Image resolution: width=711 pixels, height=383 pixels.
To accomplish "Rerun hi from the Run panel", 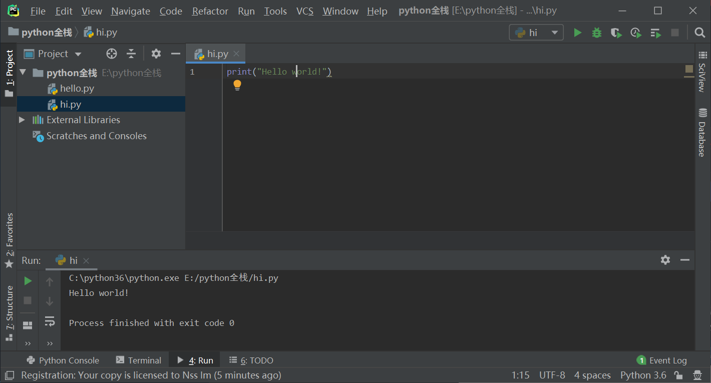I will pos(28,281).
